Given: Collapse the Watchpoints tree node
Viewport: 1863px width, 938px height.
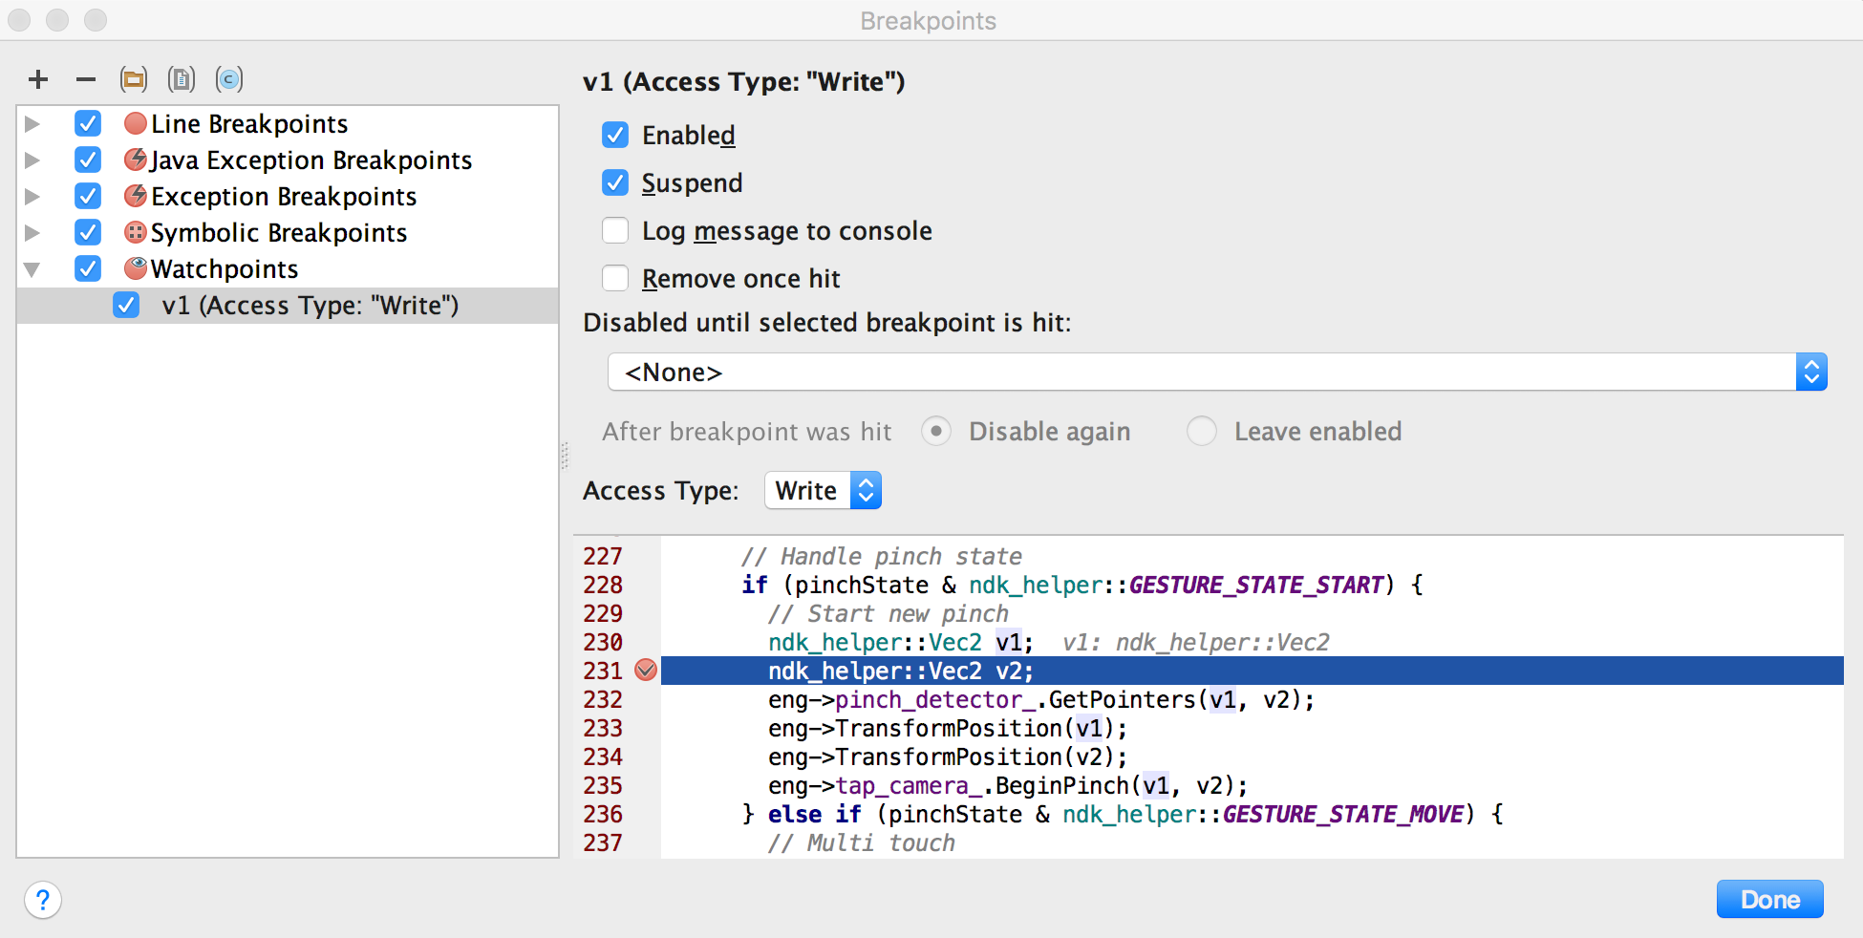Looking at the screenshot, I should (32, 270).
